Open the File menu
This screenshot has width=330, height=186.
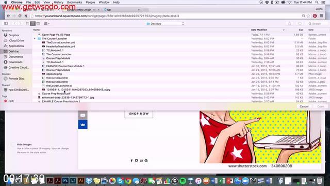pyautogui.click(x=28, y=2)
